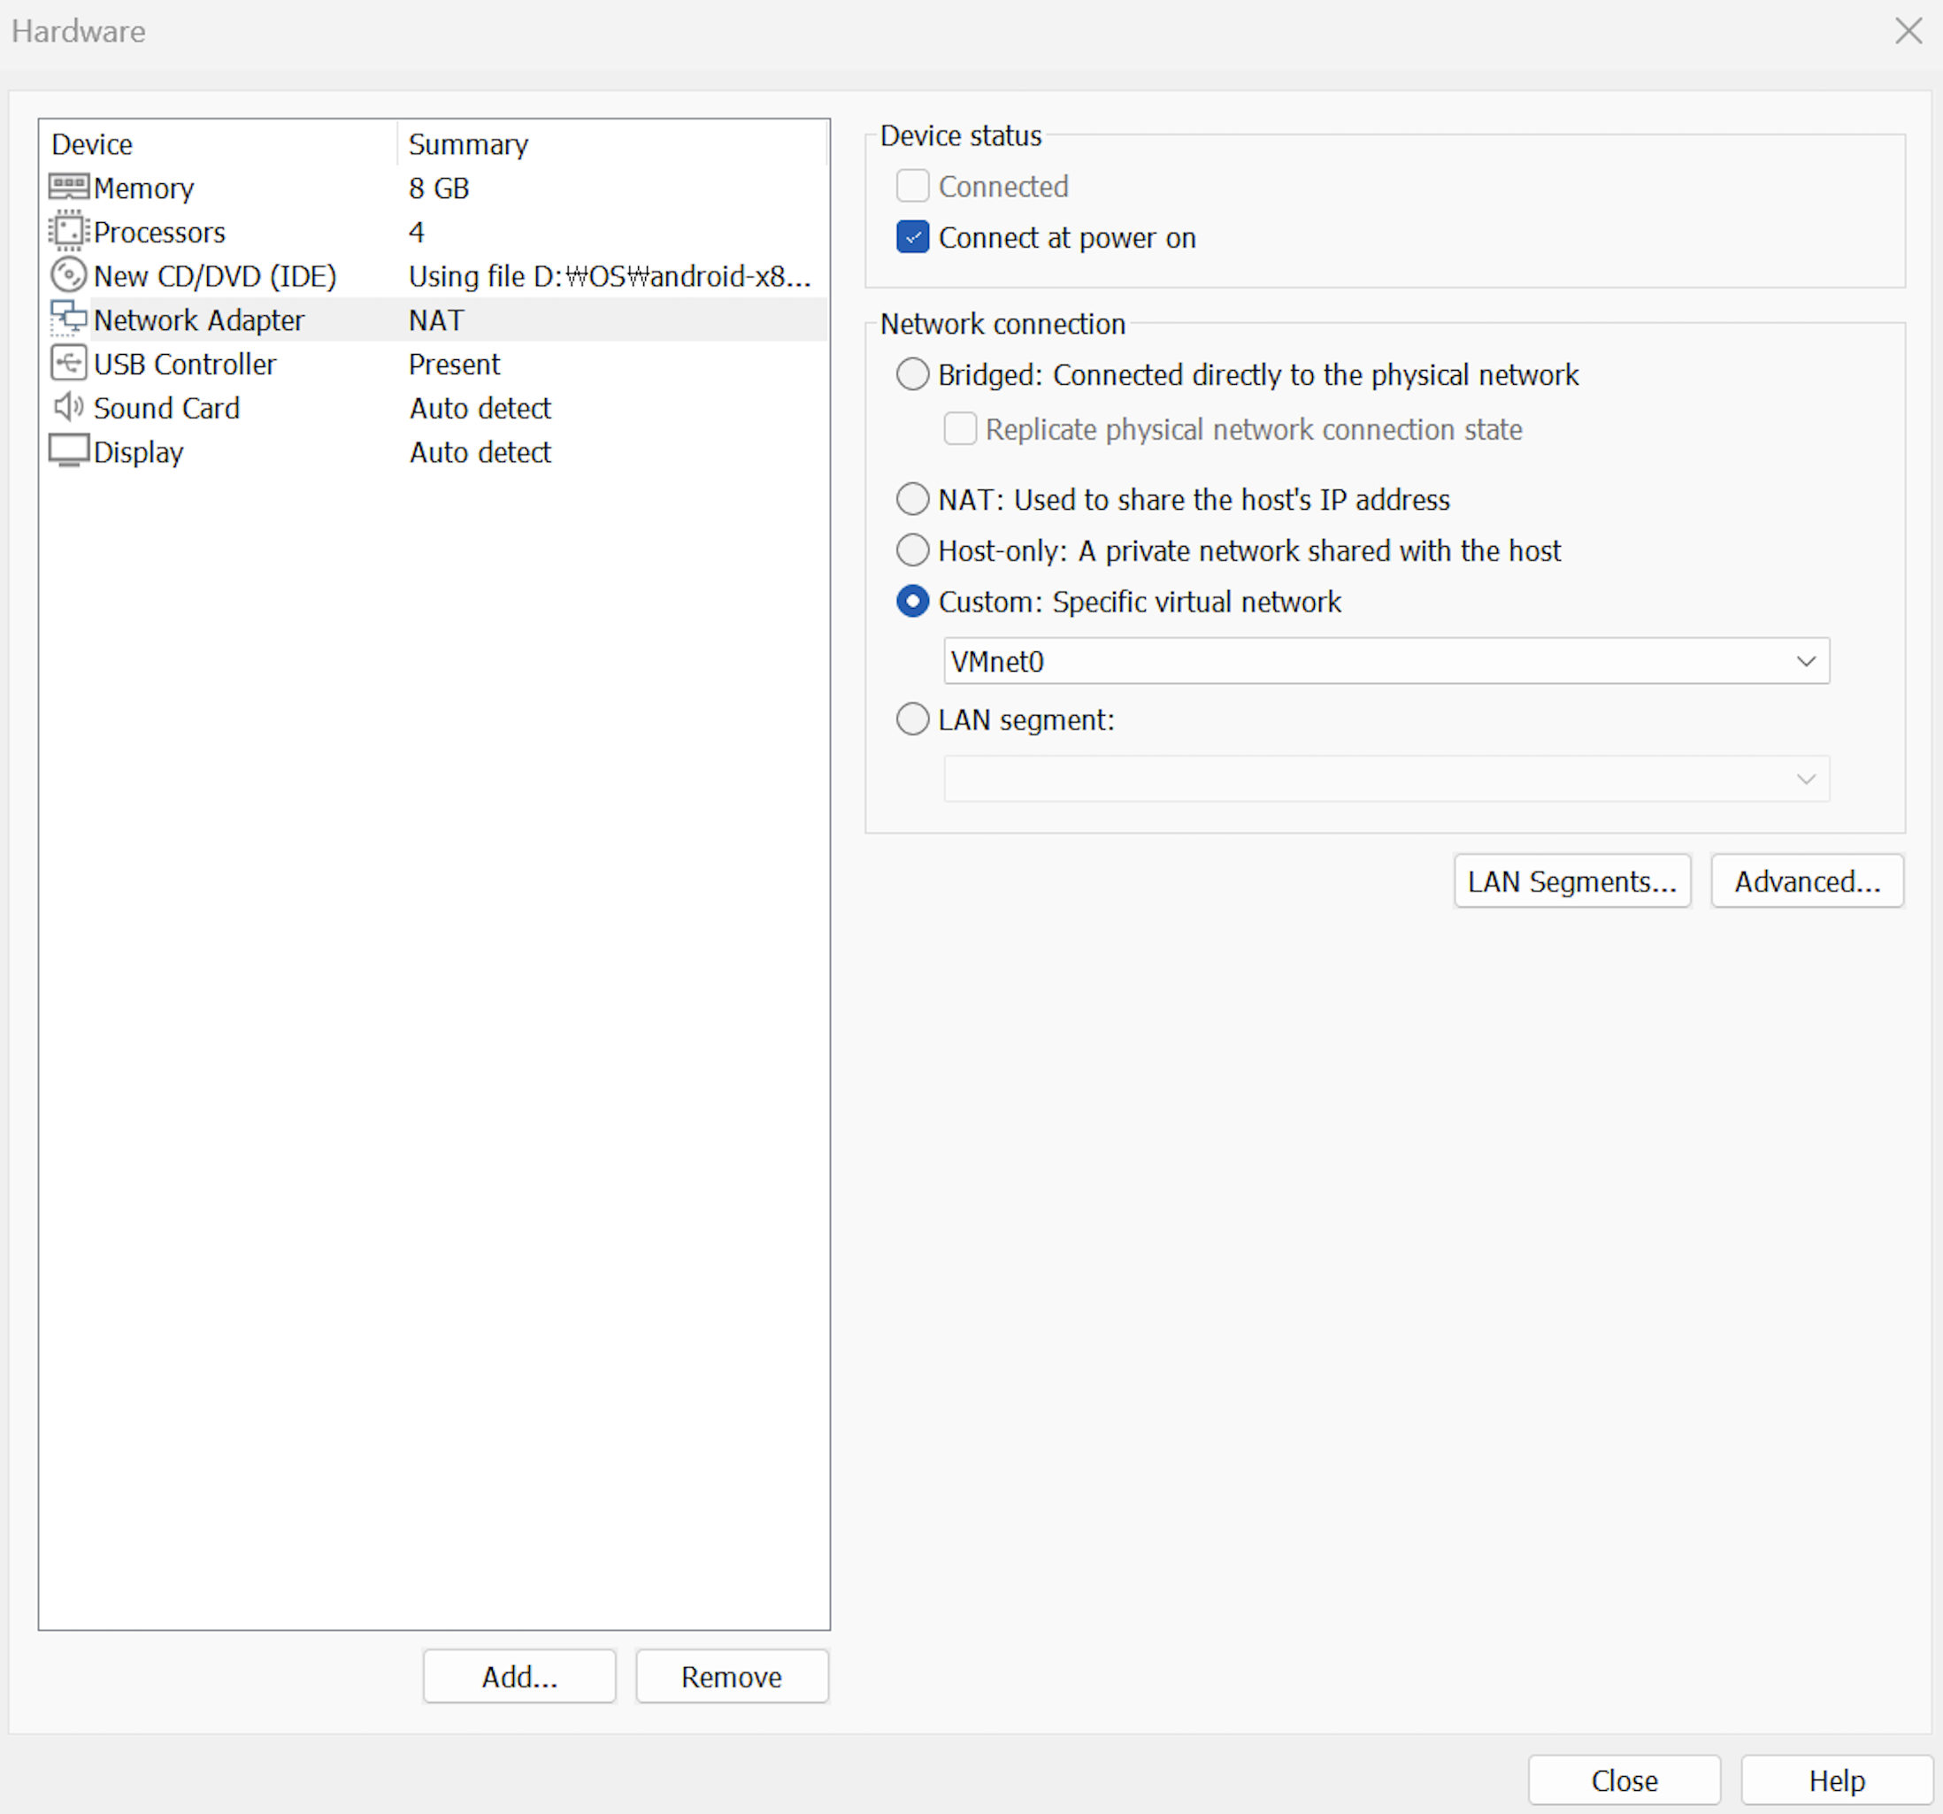Click the Advanced network settings button
The image size is (1943, 1814).
(1806, 881)
